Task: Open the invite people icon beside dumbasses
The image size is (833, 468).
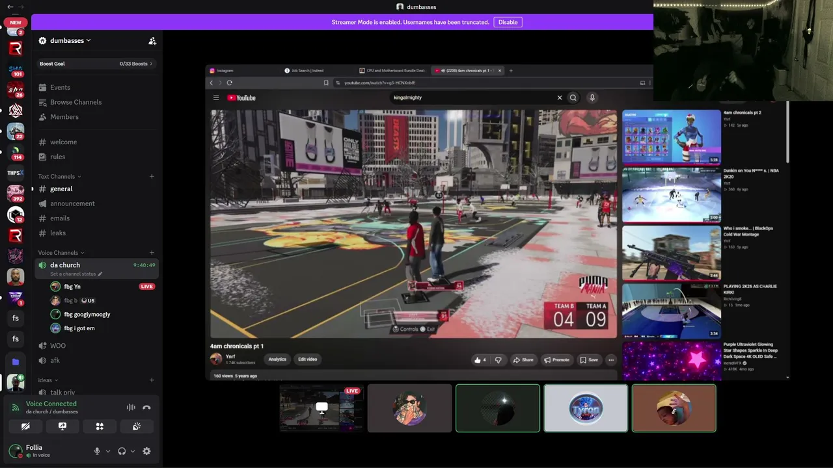Action: [152, 41]
